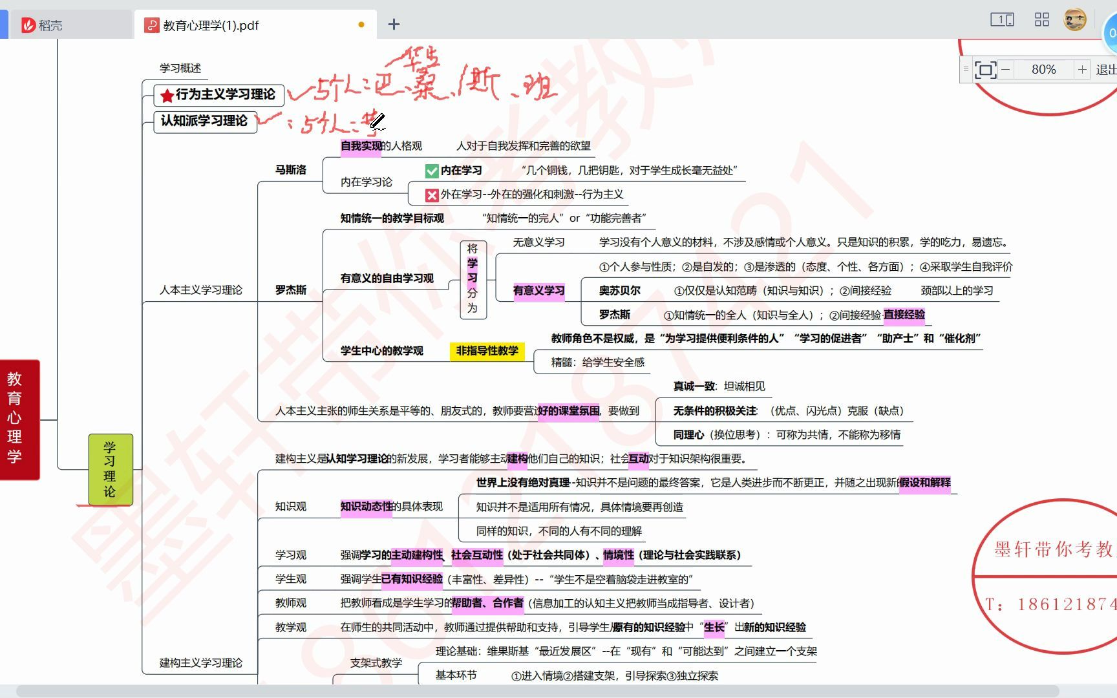
Task: Click the 有意义的自由学习观 node
Action: pyautogui.click(x=387, y=278)
